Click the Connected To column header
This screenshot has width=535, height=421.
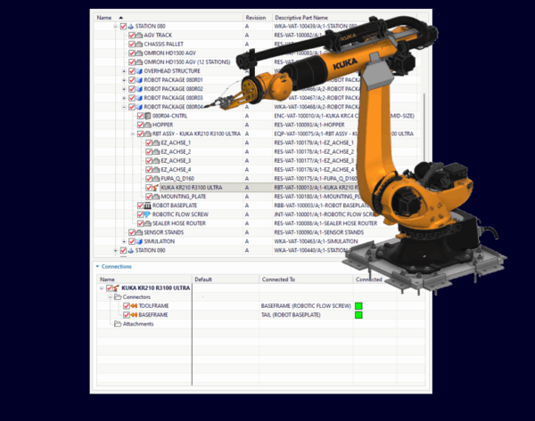point(279,279)
